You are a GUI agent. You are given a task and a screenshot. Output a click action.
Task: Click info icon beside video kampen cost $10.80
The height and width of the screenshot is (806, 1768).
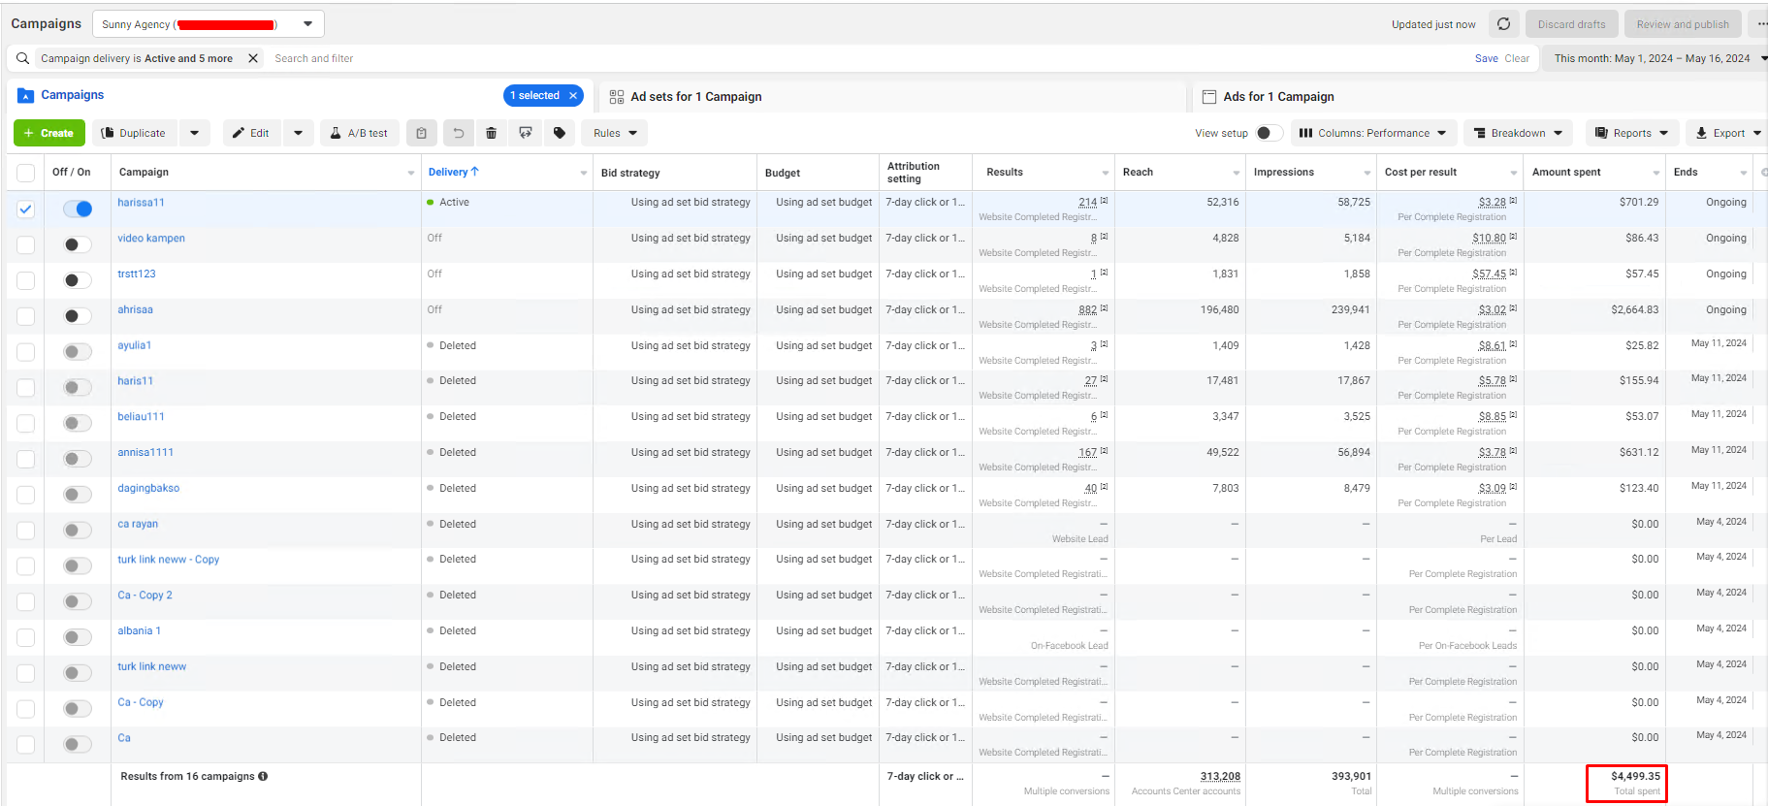pos(1513,237)
